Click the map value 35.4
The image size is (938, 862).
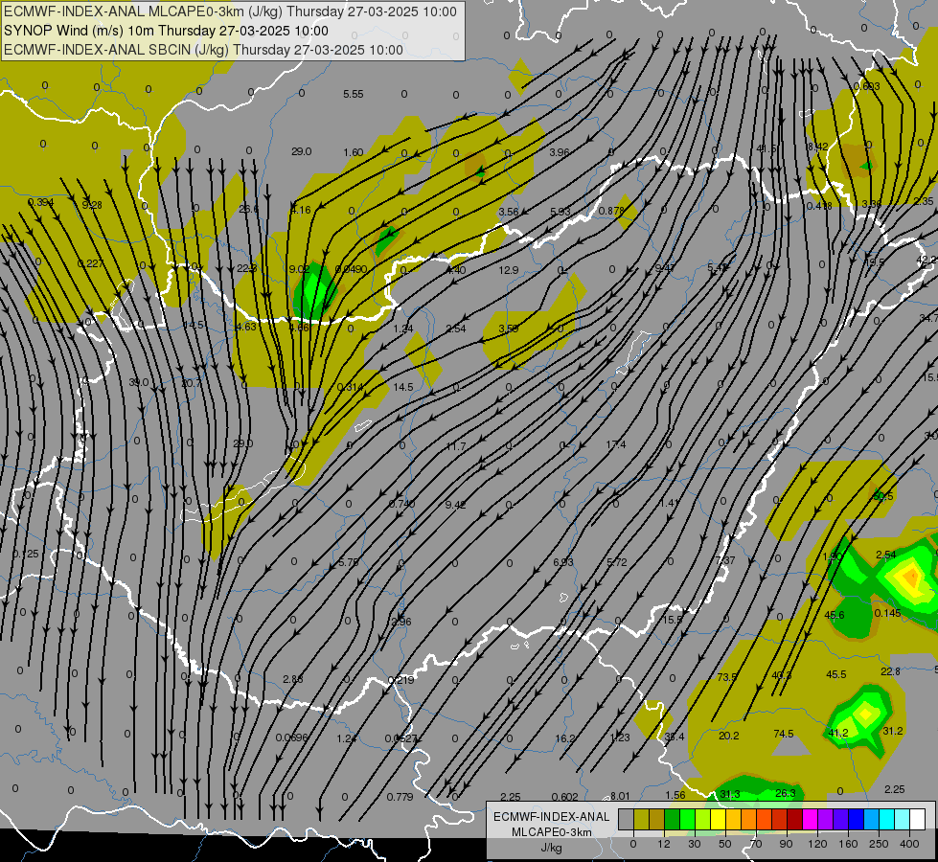(x=675, y=737)
